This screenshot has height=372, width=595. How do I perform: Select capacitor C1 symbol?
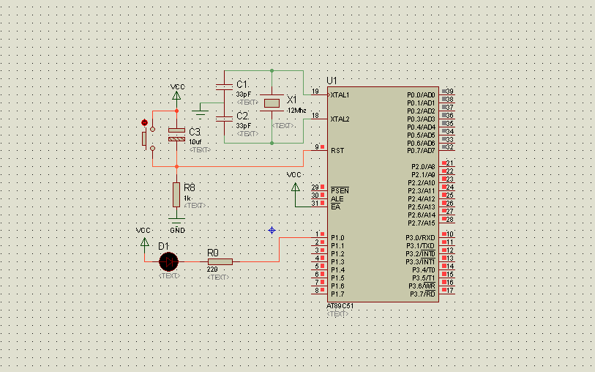pyautogui.click(x=224, y=87)
